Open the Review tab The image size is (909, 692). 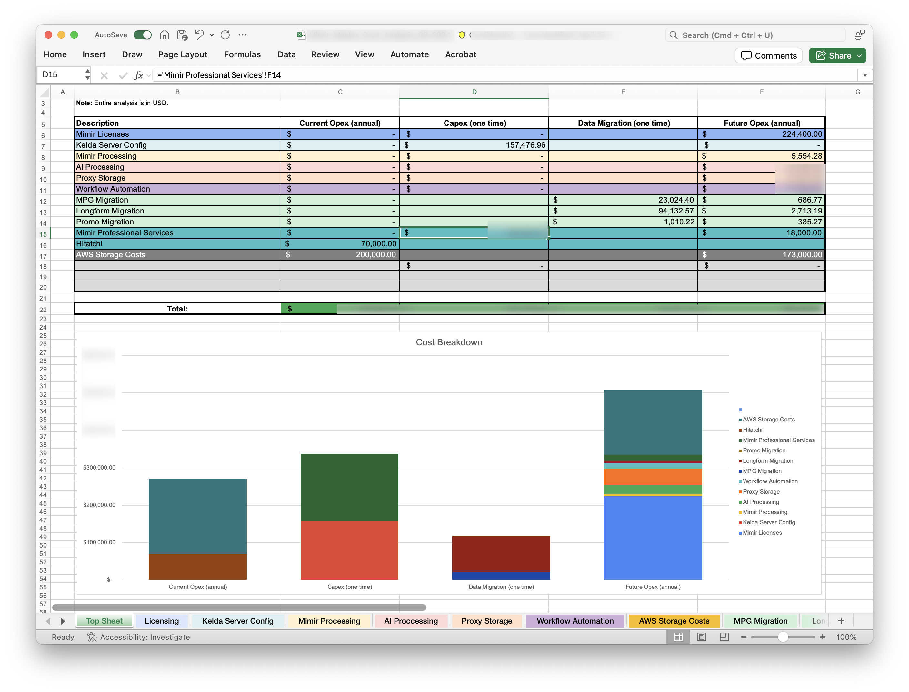click(x=325, y=54)
